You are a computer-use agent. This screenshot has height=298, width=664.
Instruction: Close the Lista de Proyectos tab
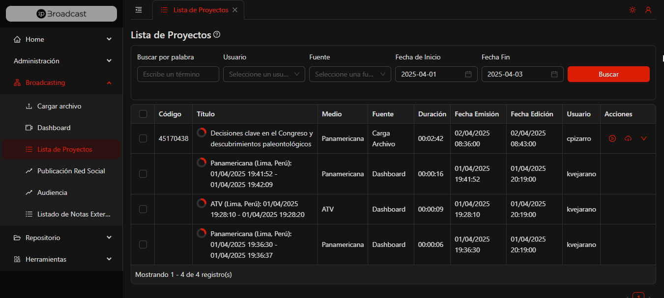pos(235,10)
